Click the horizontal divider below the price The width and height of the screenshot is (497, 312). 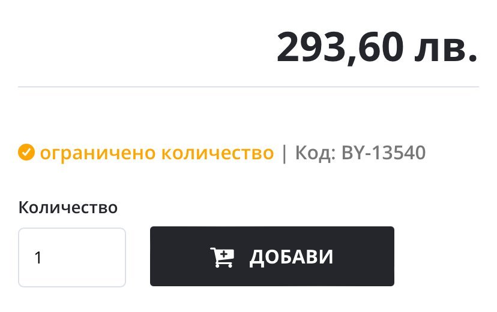[248, 87]
